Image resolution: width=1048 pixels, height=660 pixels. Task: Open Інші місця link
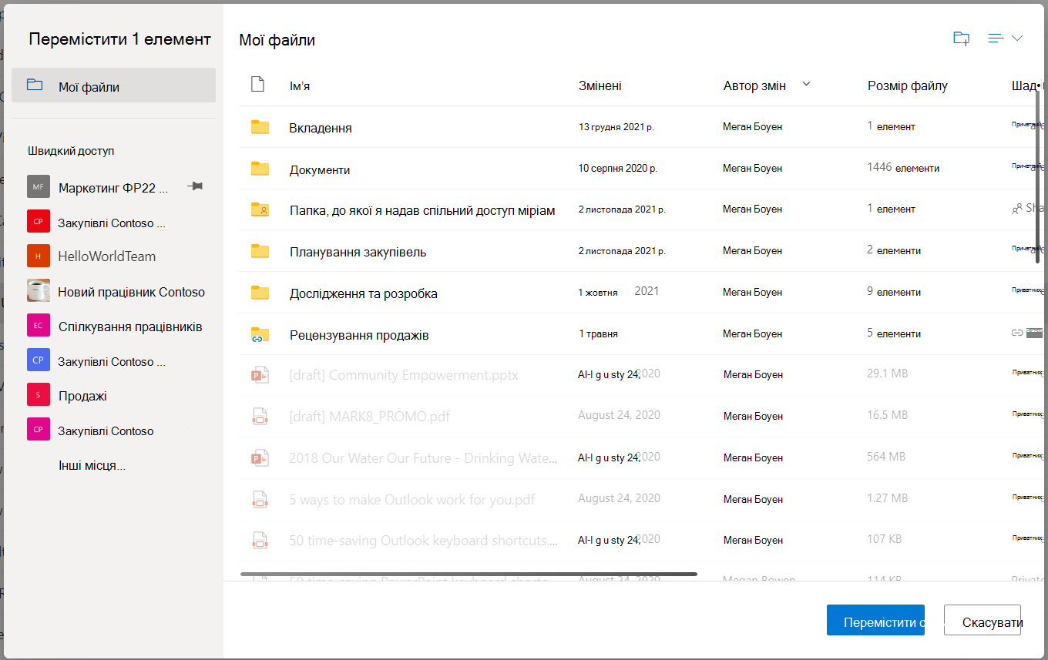click(x=92, y=466)
